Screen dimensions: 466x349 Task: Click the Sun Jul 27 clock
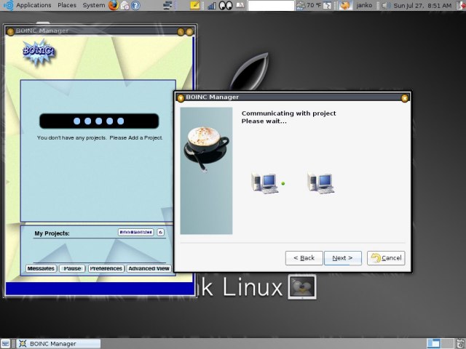coord(422,5)
